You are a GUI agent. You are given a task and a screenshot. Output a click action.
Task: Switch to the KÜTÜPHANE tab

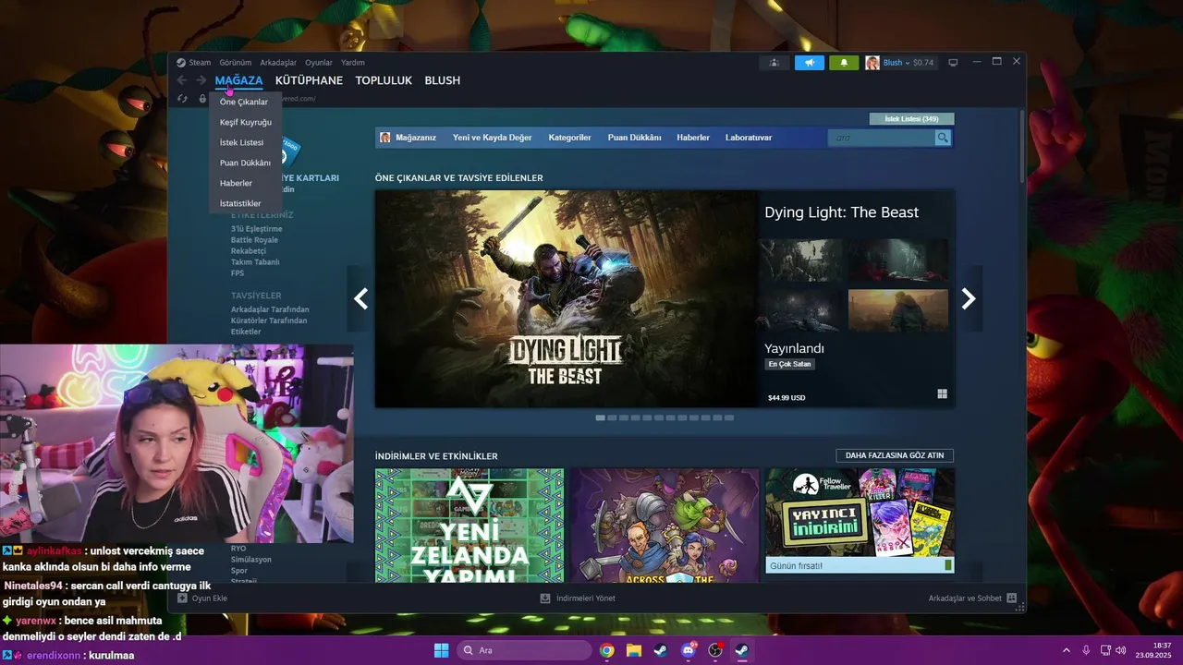[309, 80]
